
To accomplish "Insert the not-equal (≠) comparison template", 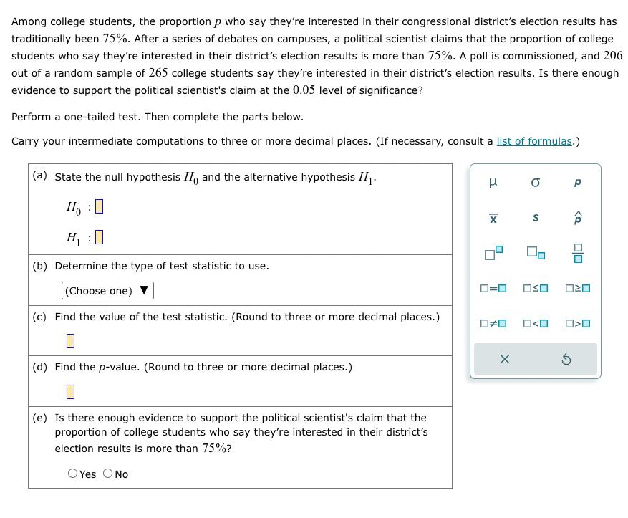I will [x=493, y=322].
